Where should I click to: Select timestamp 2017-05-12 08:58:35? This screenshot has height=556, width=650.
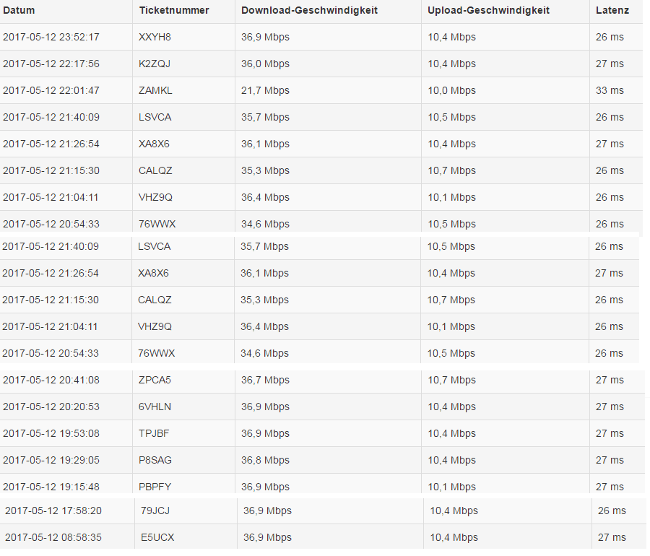pyautogui.click(x=53, y=537)
